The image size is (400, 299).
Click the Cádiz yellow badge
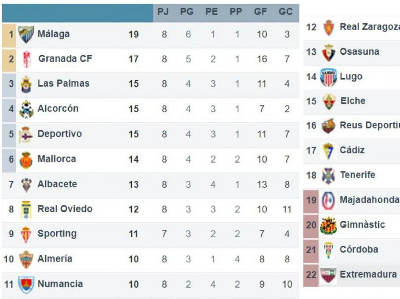(x=328, y=151)
